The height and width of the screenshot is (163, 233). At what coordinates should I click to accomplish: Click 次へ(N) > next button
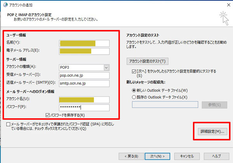(x=157, y=156)
